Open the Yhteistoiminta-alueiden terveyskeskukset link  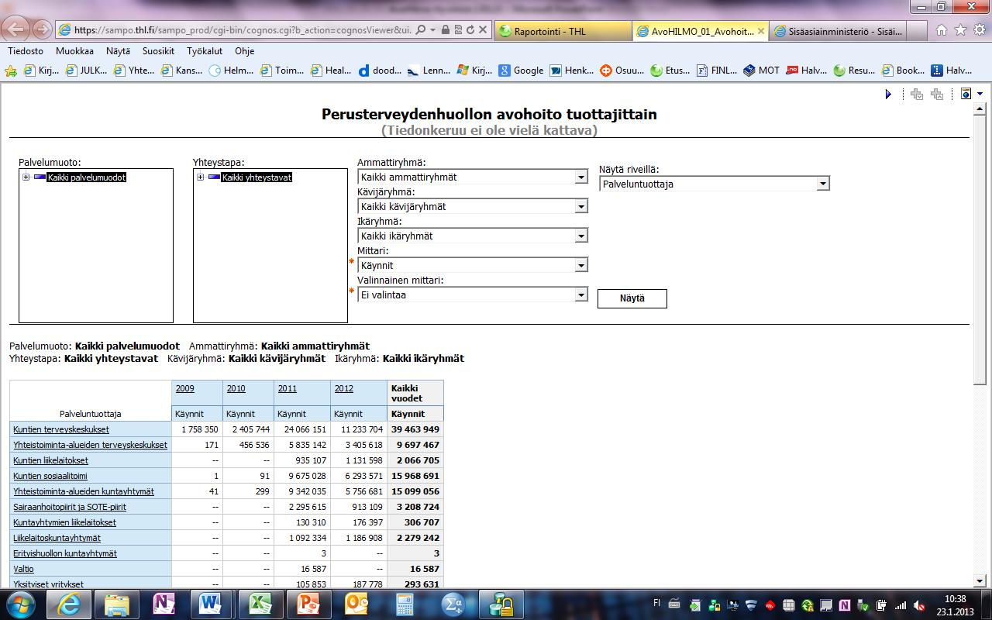point(90,445)
